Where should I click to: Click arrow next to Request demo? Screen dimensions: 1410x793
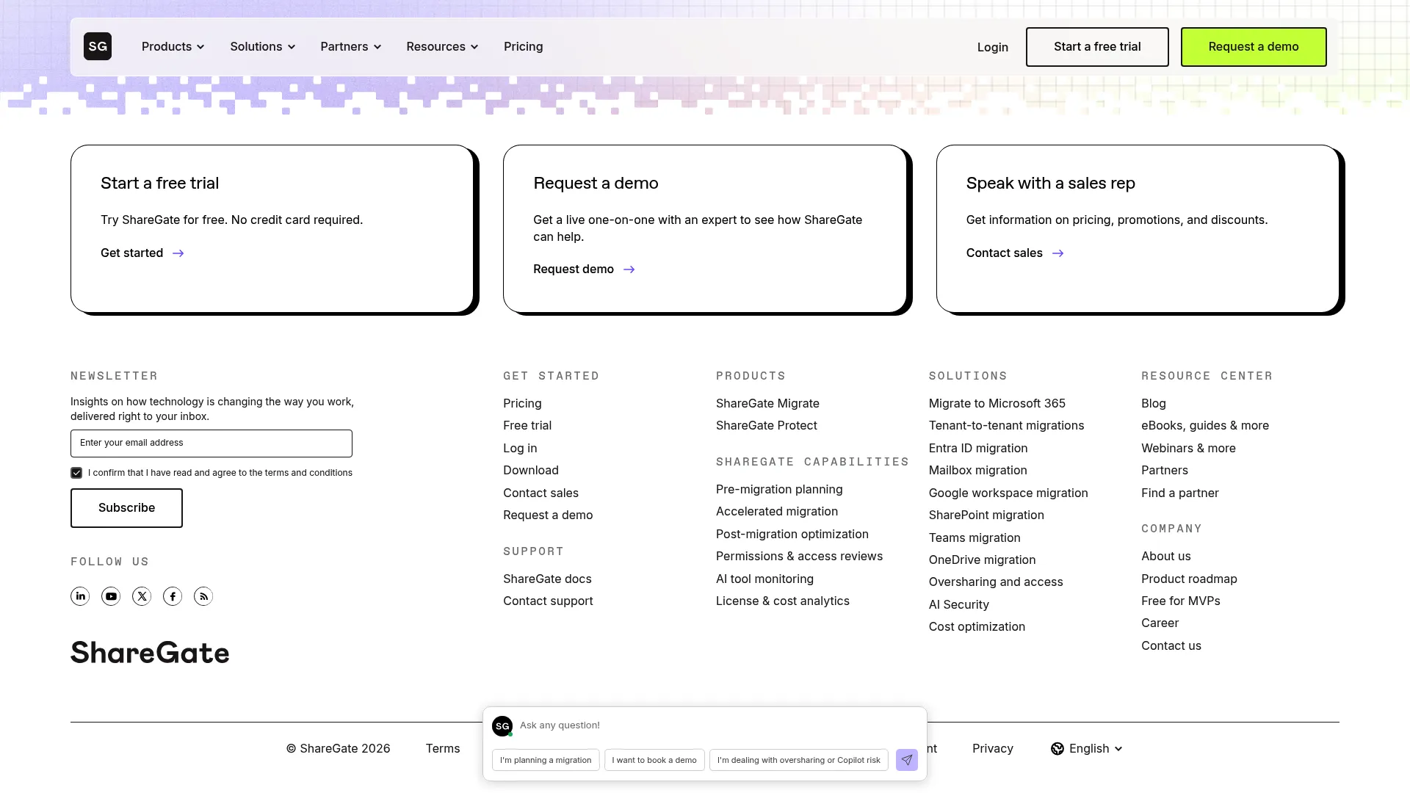point(629,269)
